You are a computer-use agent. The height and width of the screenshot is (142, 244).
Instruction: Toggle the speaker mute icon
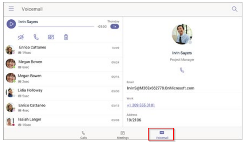21,37
